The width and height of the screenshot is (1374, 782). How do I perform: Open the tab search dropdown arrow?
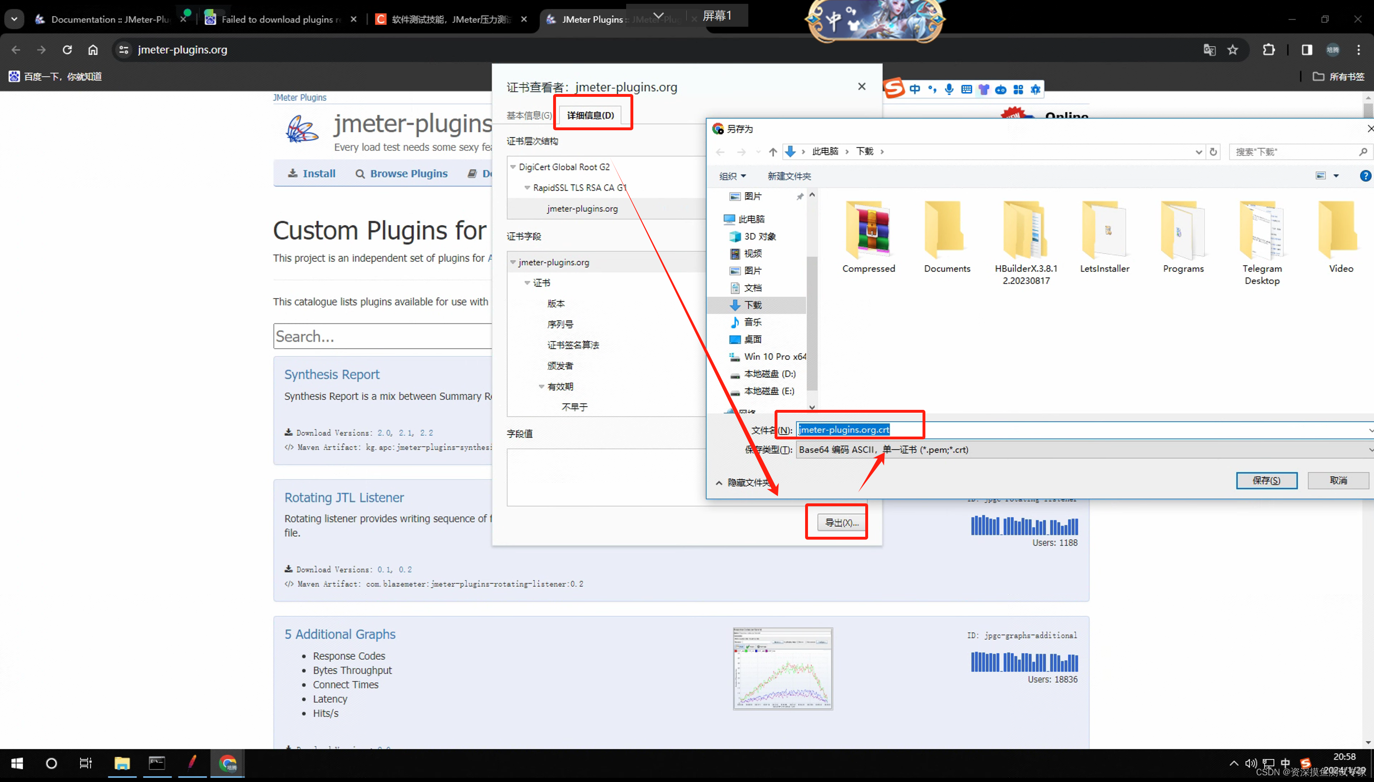click(x=14, y=19)
